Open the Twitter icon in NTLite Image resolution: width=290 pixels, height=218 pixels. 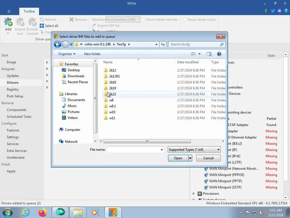click(273, 11)
